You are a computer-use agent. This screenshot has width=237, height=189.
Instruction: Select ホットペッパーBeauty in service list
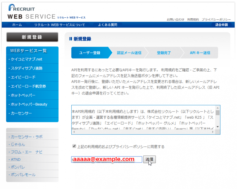pos(29,104)
